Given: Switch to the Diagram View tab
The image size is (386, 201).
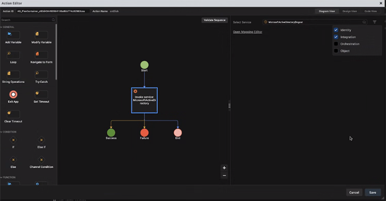Looking at the screenshot, I should [327, 11].
